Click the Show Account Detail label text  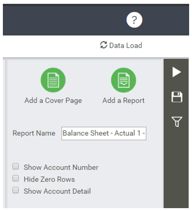pos(57,191)
